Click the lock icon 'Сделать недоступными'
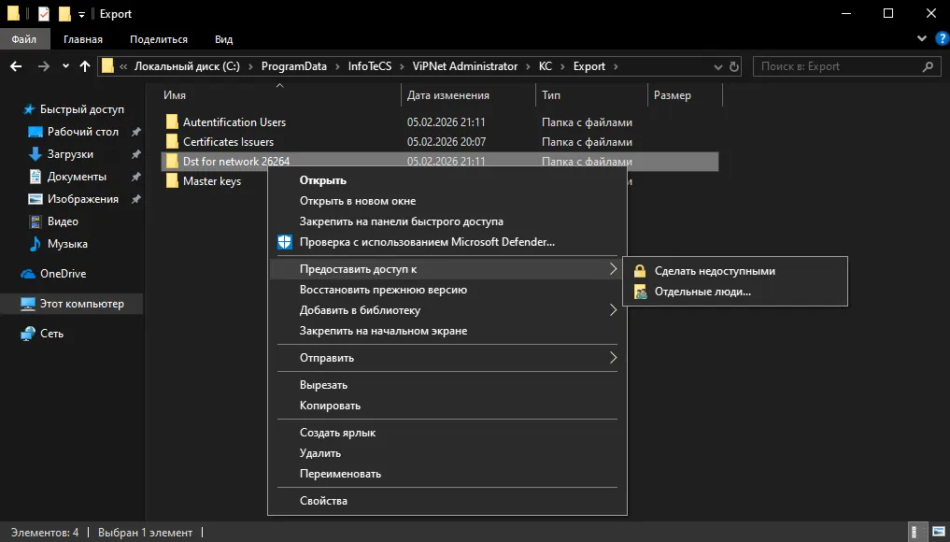The image size is (950, 542). (x=640, y=271)
